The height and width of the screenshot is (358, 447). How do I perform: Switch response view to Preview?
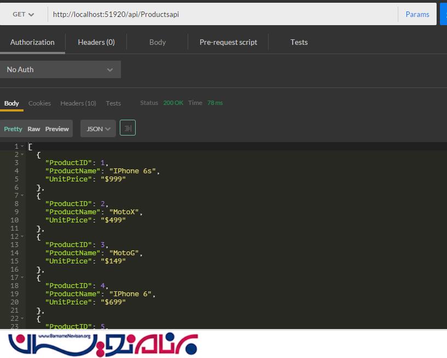coord(57,129)
